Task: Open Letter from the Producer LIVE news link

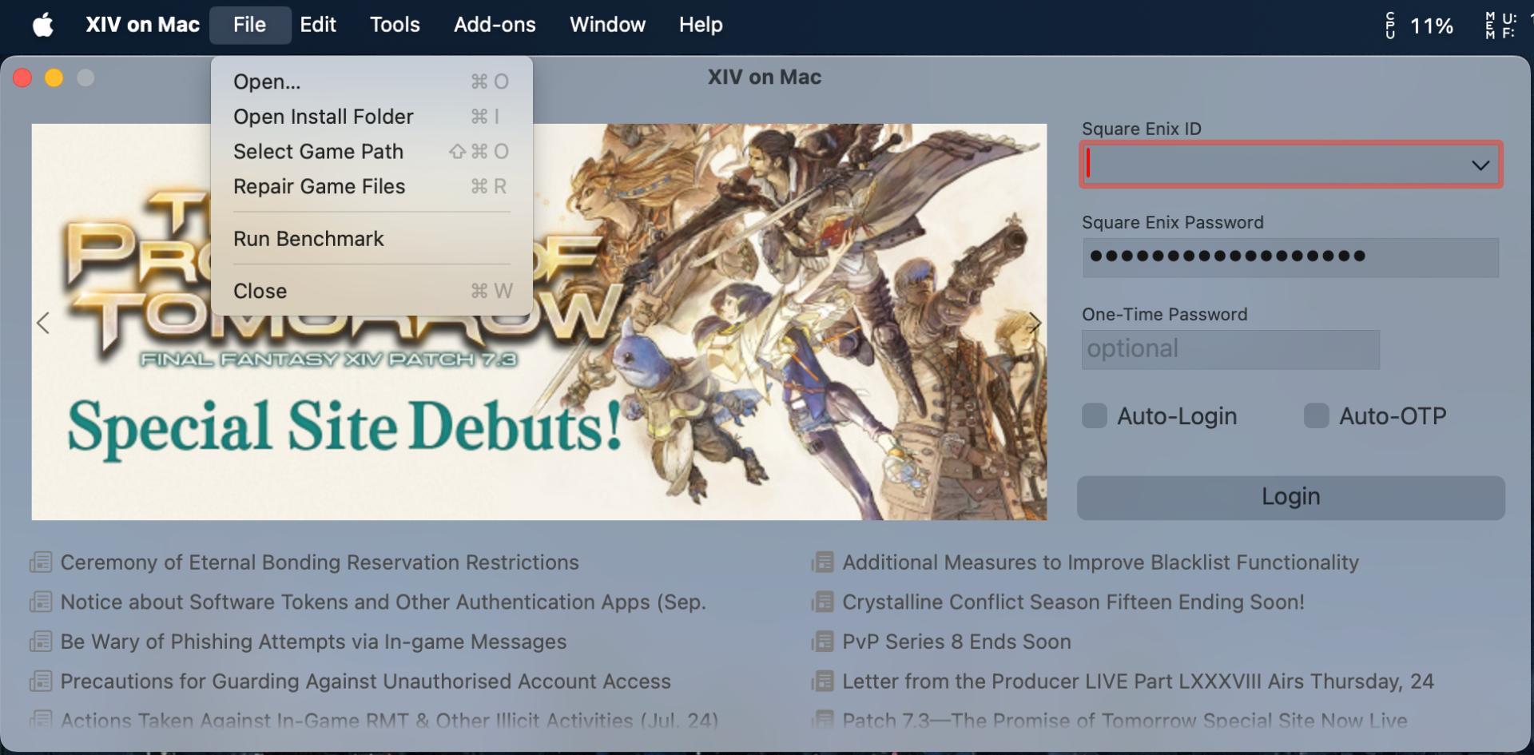Action: tap(1137, 681)
